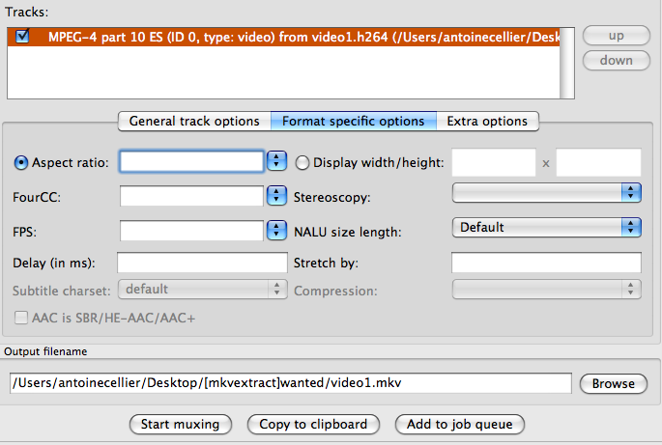
Task: Click the Start muxing button
Action: click(181, 425)
